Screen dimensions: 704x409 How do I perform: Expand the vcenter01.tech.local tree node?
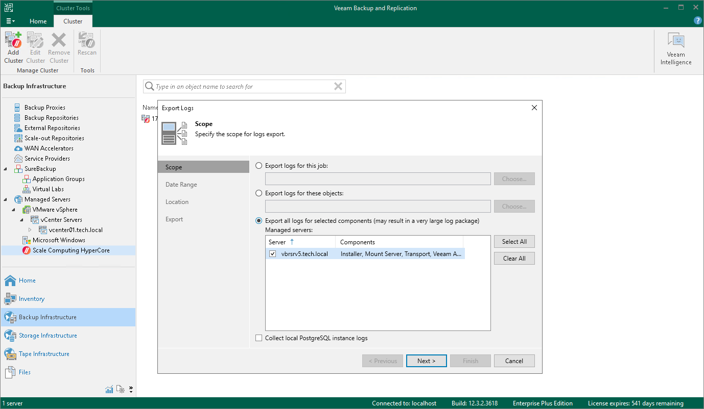[x=30, y=230]
